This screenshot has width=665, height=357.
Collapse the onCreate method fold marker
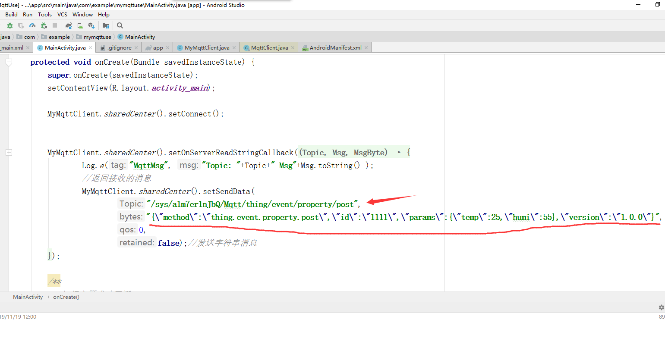[x=9, y=62]
